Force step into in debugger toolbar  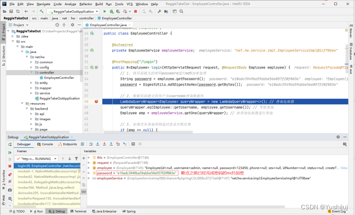point(105,144)
